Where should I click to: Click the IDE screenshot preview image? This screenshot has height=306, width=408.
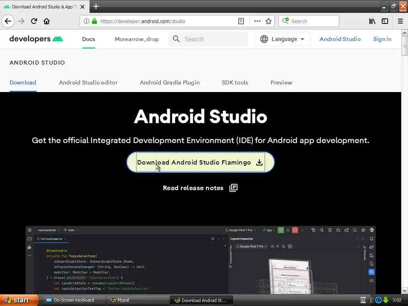(x=200, y=260)
